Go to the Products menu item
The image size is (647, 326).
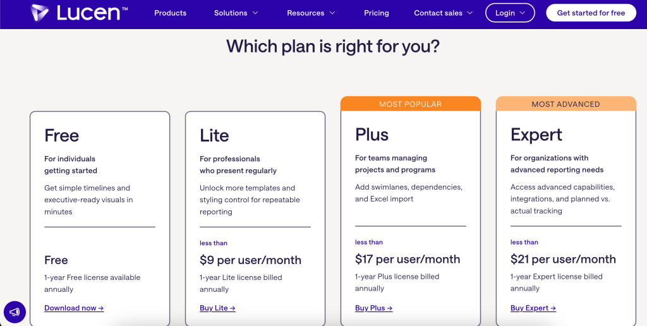[x=170, y=13]
